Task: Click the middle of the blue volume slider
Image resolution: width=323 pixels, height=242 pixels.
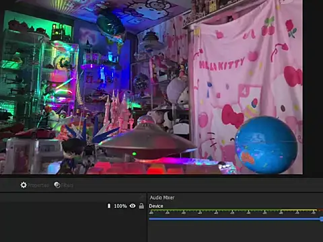Action: click(x=235, y=219)
